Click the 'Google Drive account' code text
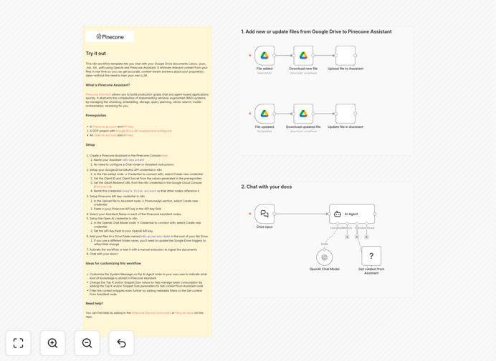The width and height of the screenshot is (496, 361). pyautogui.click(x=139, y=191)
